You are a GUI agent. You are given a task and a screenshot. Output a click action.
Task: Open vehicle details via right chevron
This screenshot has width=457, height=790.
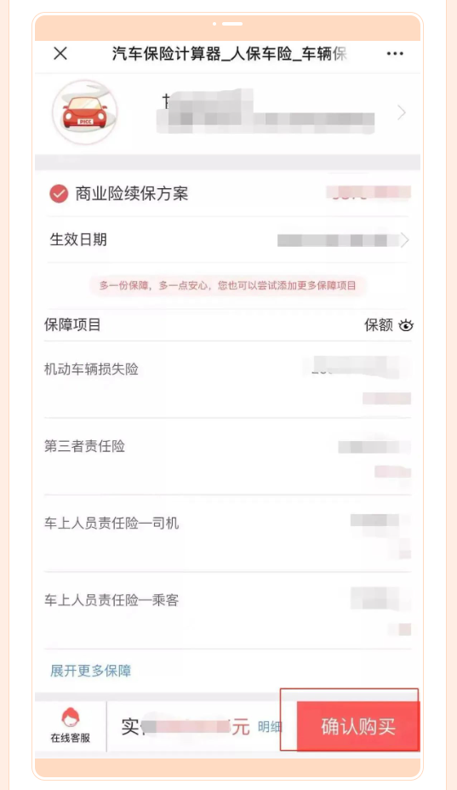402,112
